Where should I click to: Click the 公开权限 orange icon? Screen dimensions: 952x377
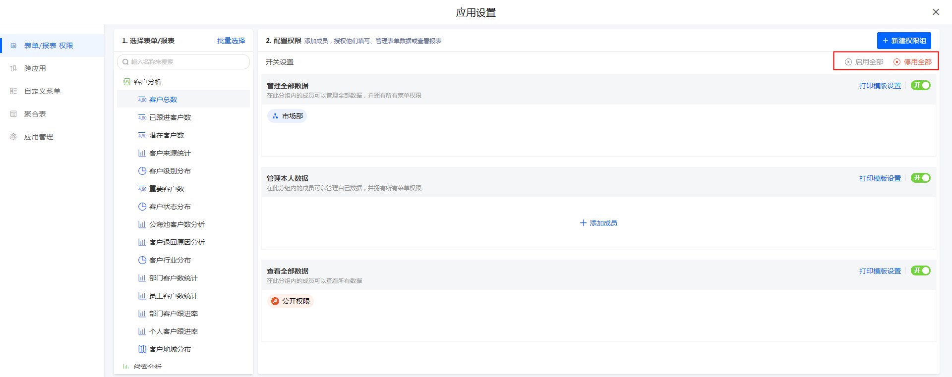(x=275, y=301)
